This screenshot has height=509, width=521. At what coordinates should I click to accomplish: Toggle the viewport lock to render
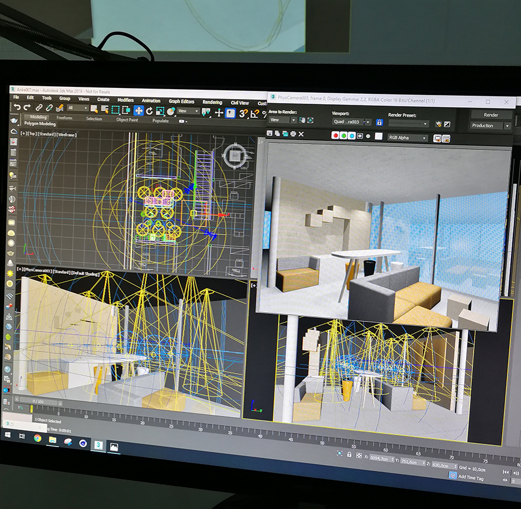379,123
